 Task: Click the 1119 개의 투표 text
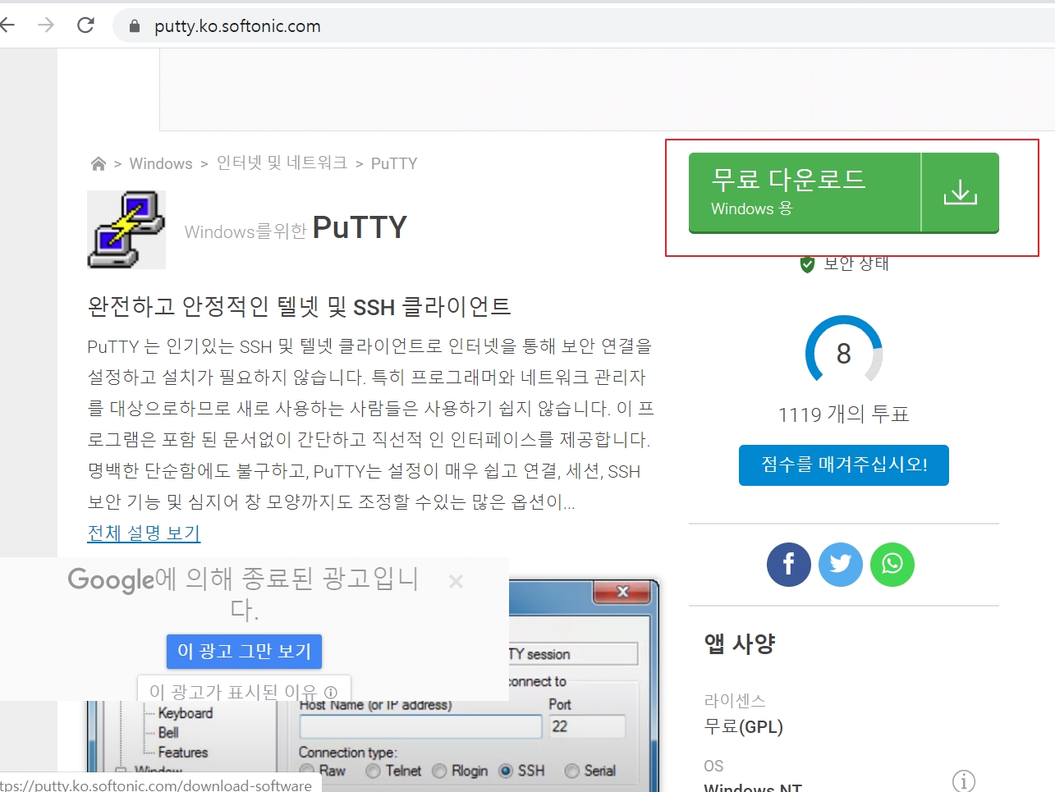(844, 414)
